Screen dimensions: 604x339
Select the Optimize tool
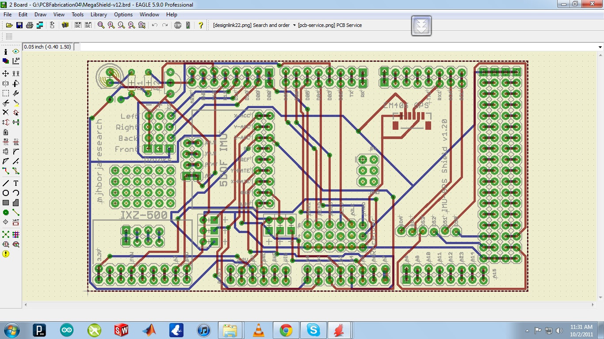coord(16,161)
